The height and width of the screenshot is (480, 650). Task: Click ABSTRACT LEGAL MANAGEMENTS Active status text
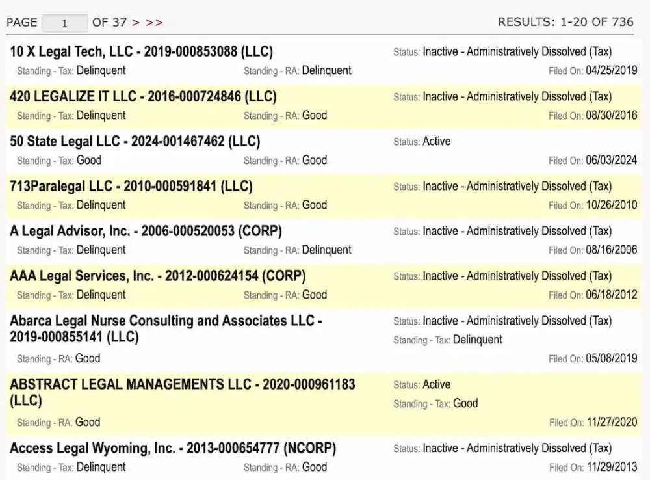coord(436,385)
